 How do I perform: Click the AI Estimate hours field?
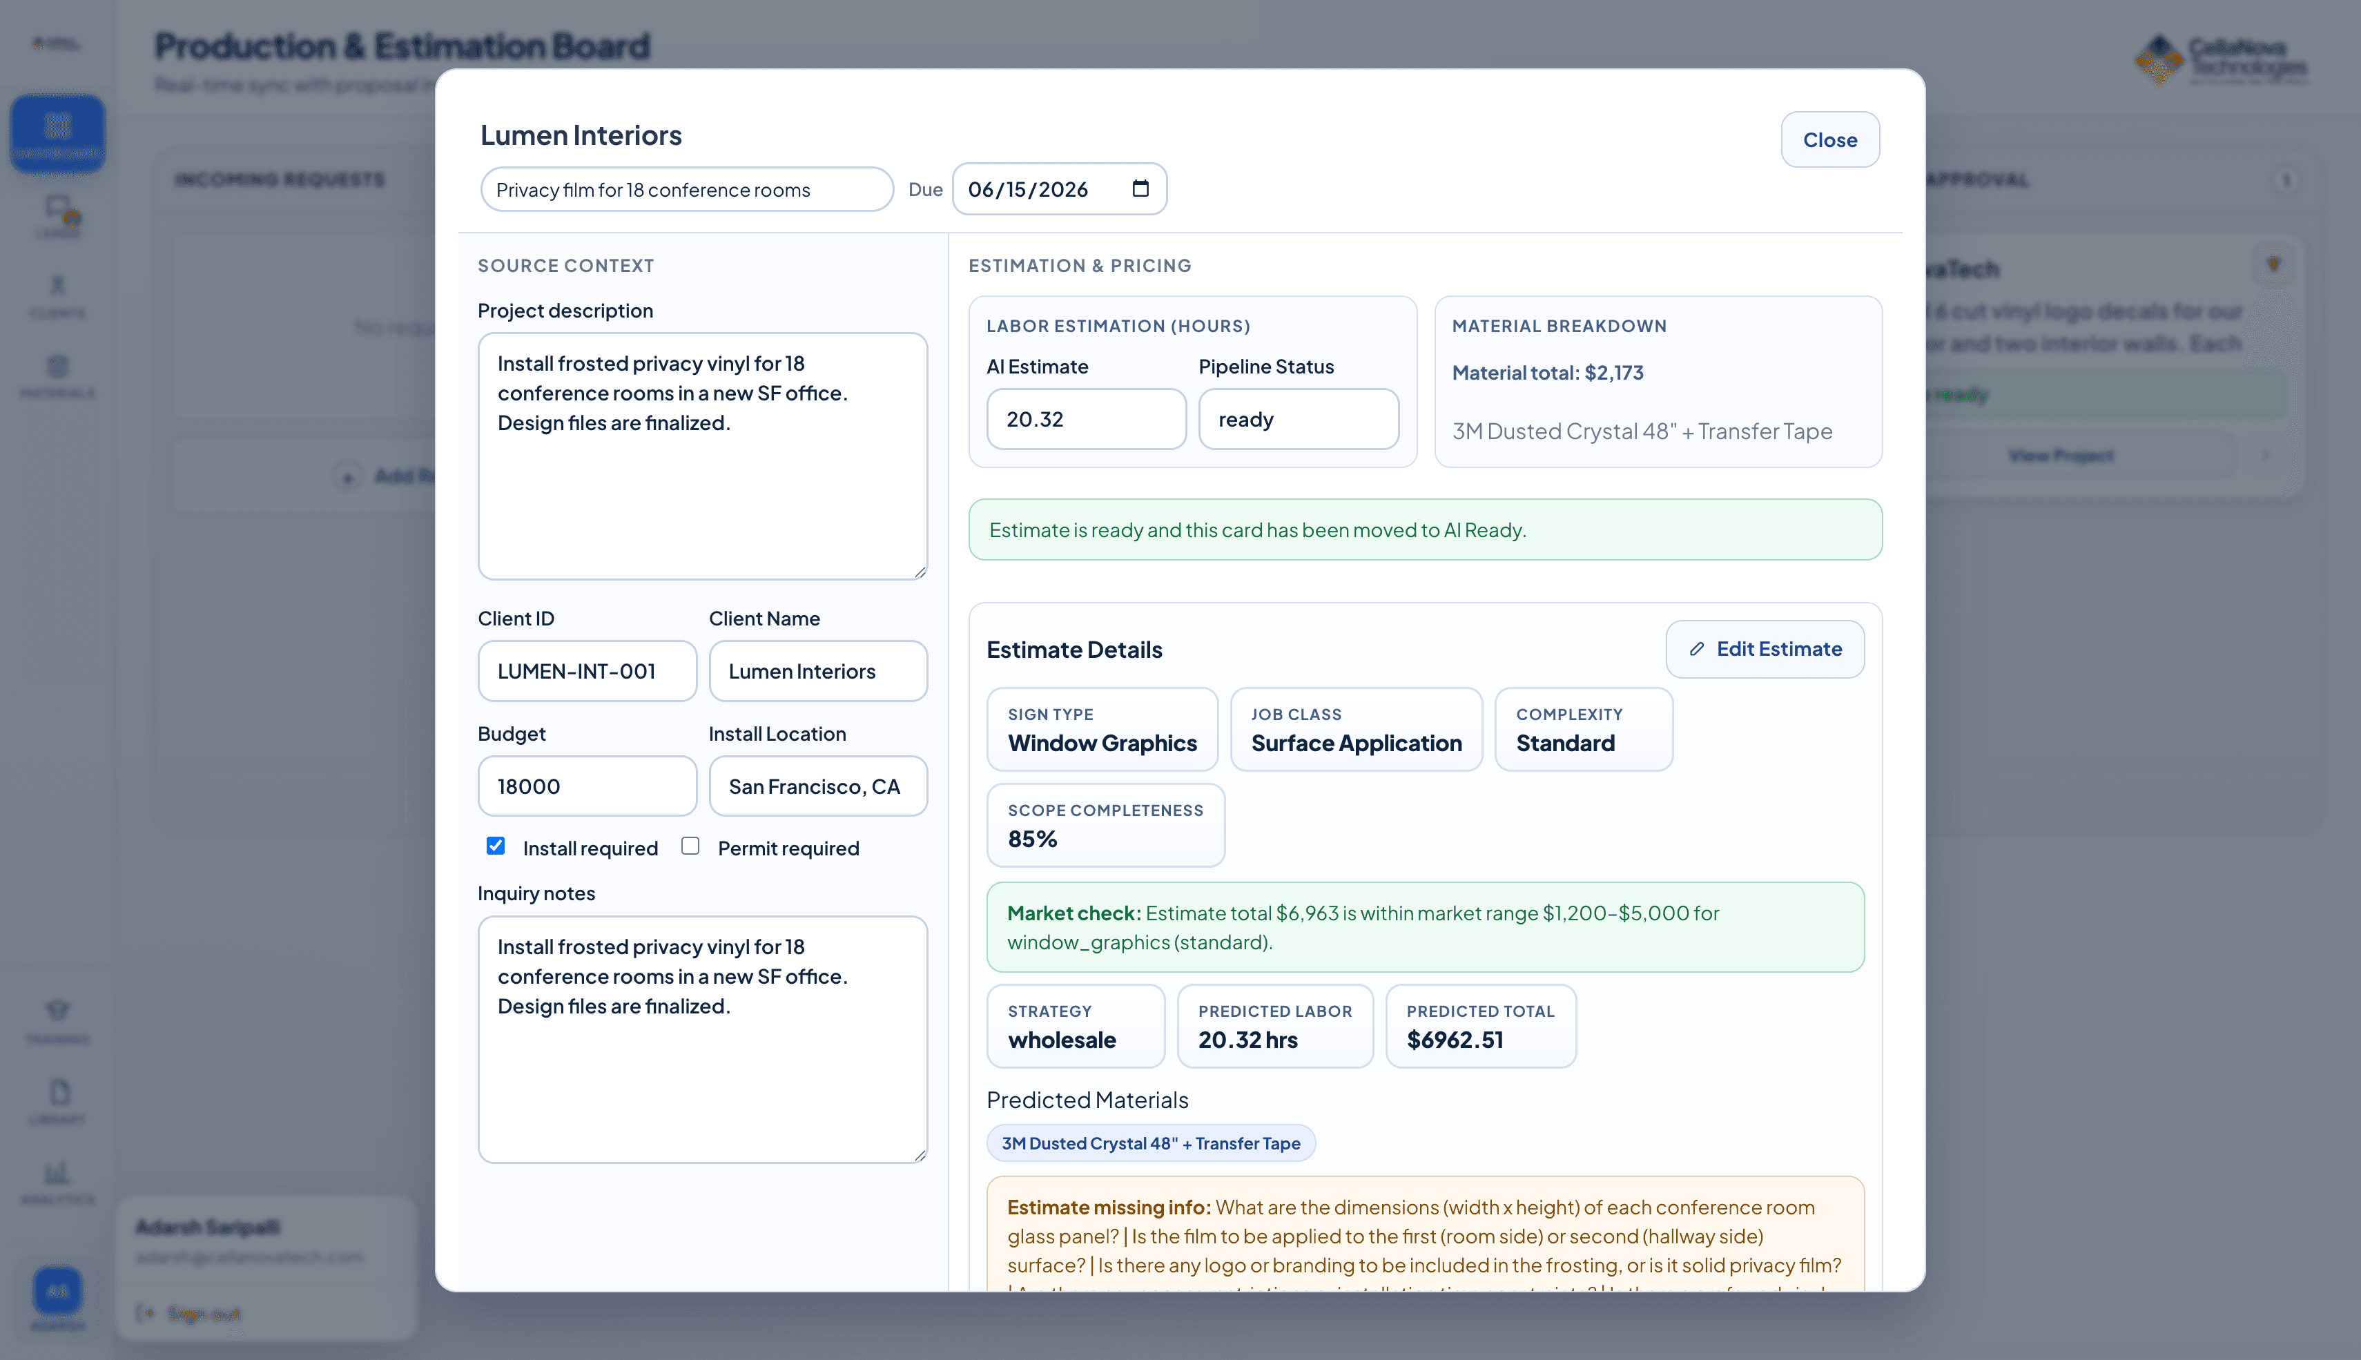pyautogui.click(x=1086, y=420)
